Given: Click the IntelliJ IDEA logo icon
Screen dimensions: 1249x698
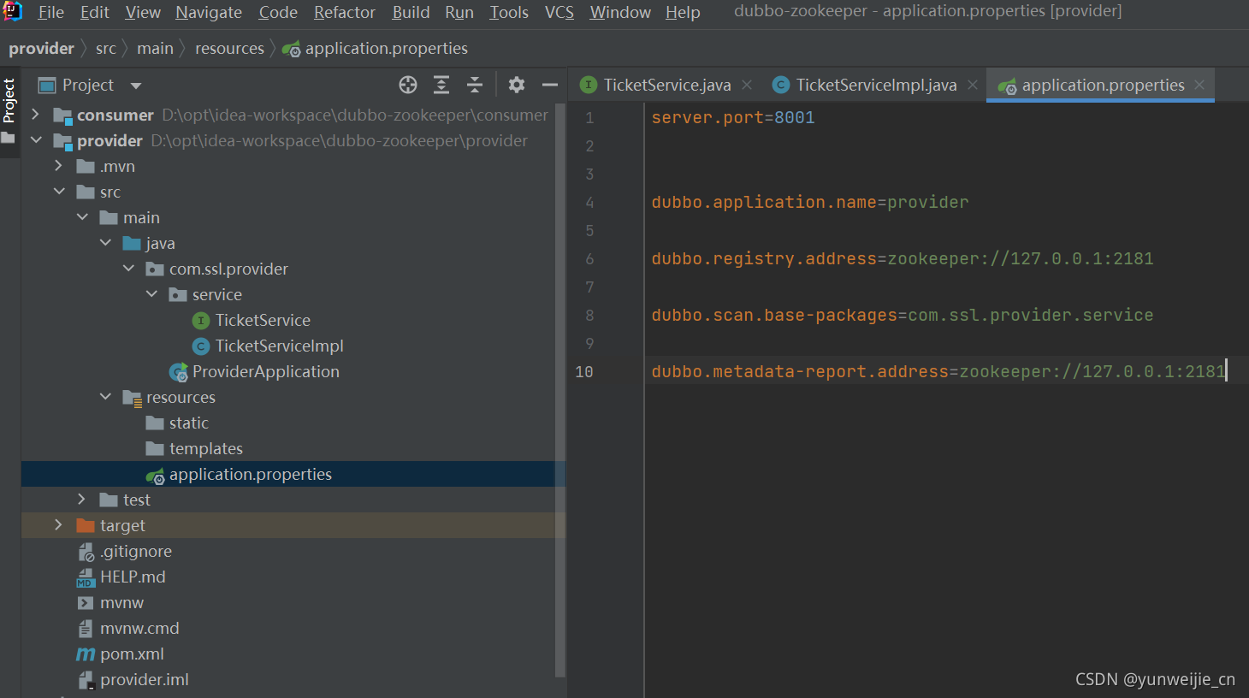Looking at the screenshot, I should click(x=13, y=12).
